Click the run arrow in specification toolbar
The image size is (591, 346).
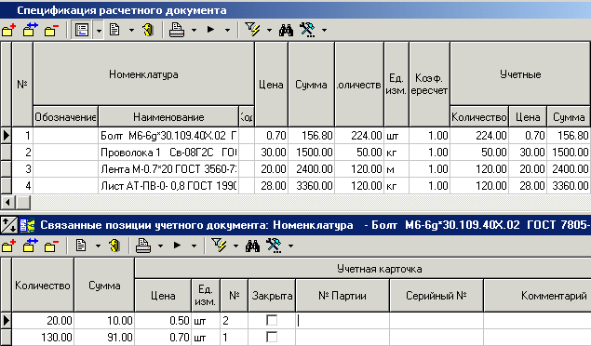[210, 30]
